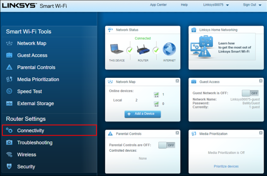This screenshot has width=267, height=176.
Task: Click the guest network name Linksys00075-guest
Action: pyautogui.click(x=245, y=99)
